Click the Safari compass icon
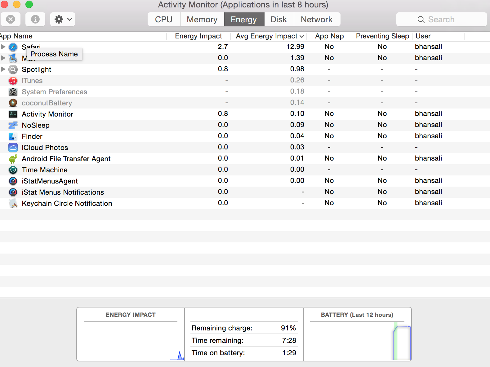 13,47
